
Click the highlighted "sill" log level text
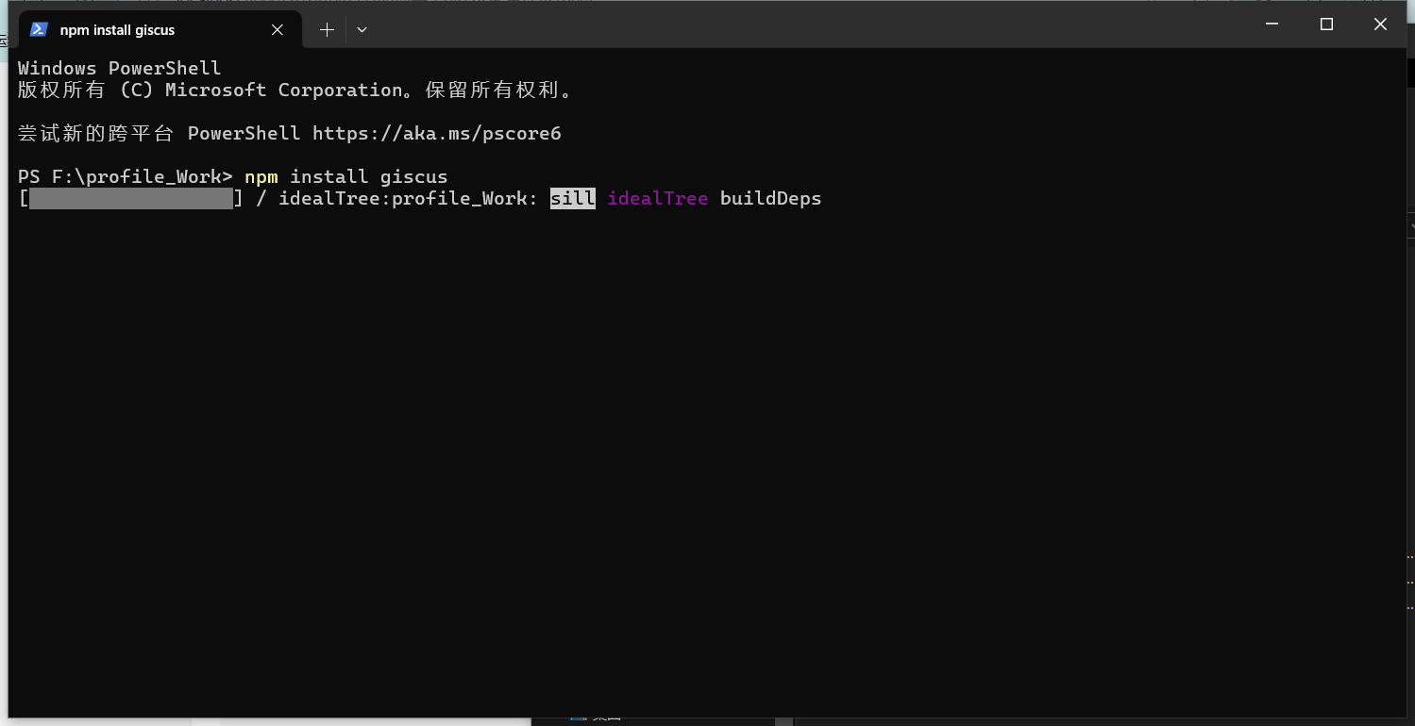click(572, 198)
